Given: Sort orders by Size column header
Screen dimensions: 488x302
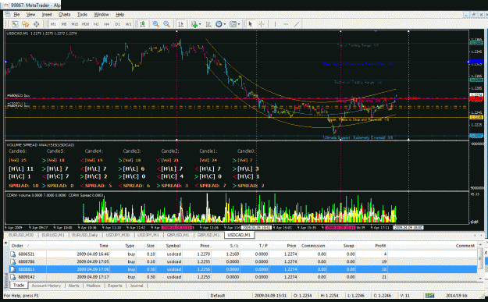Looking at the screenshot, I should [151, 246].
